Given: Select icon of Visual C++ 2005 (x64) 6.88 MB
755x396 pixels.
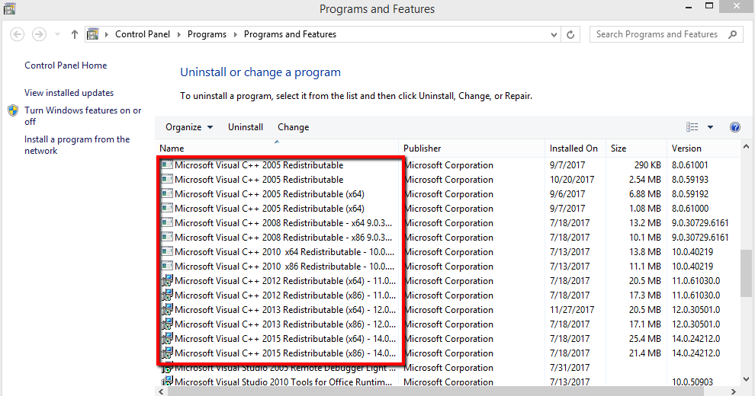Looking at the screenshot, I should pyautogui.click(x=166, y=193).
